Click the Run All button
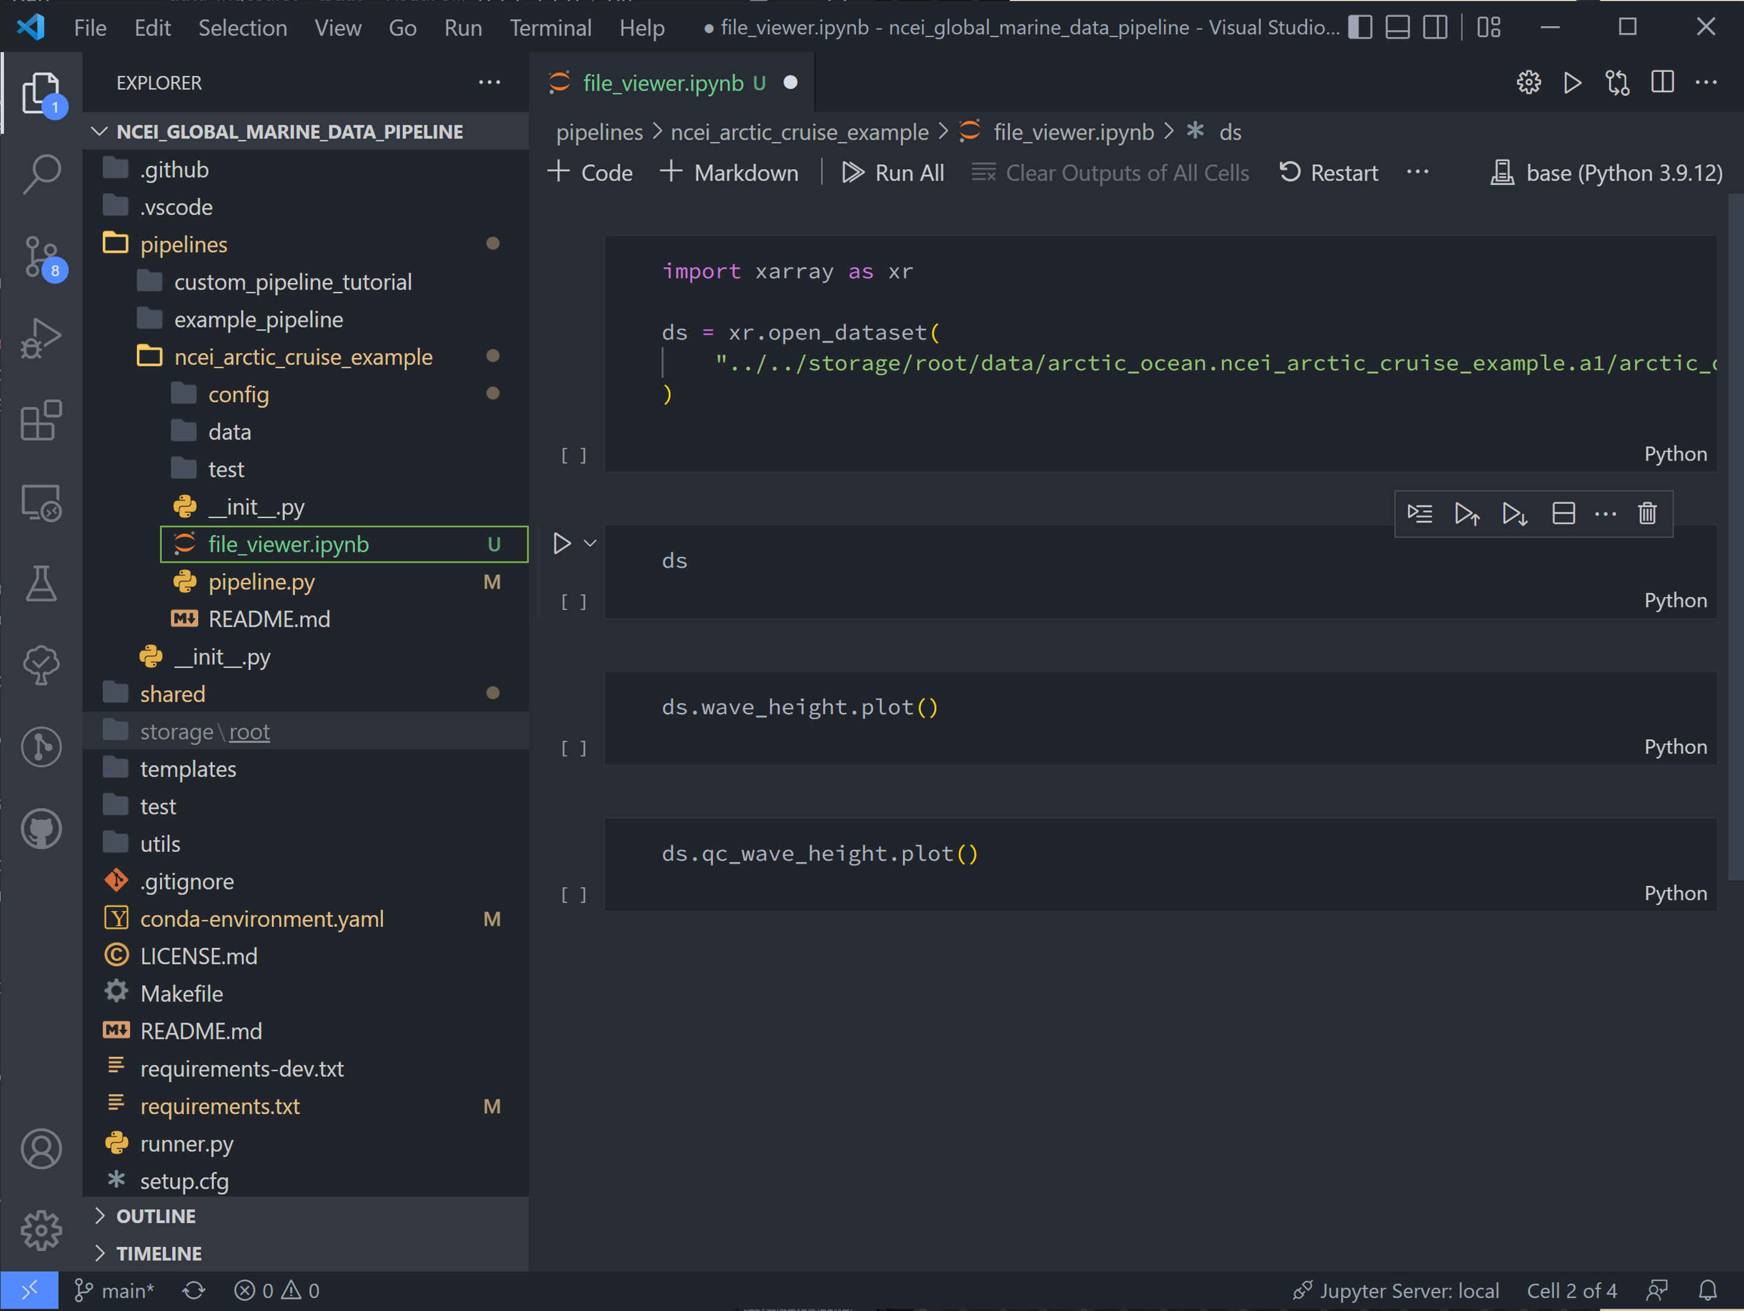This screenshot has height=1311, width=1744. (892, 172)
